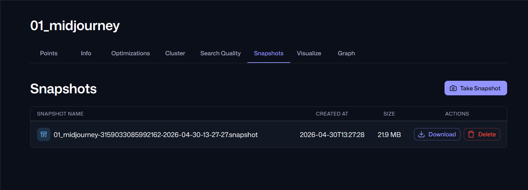528x190 pixels.
Task: Open the Graph tab
Action: coord(346,53)
